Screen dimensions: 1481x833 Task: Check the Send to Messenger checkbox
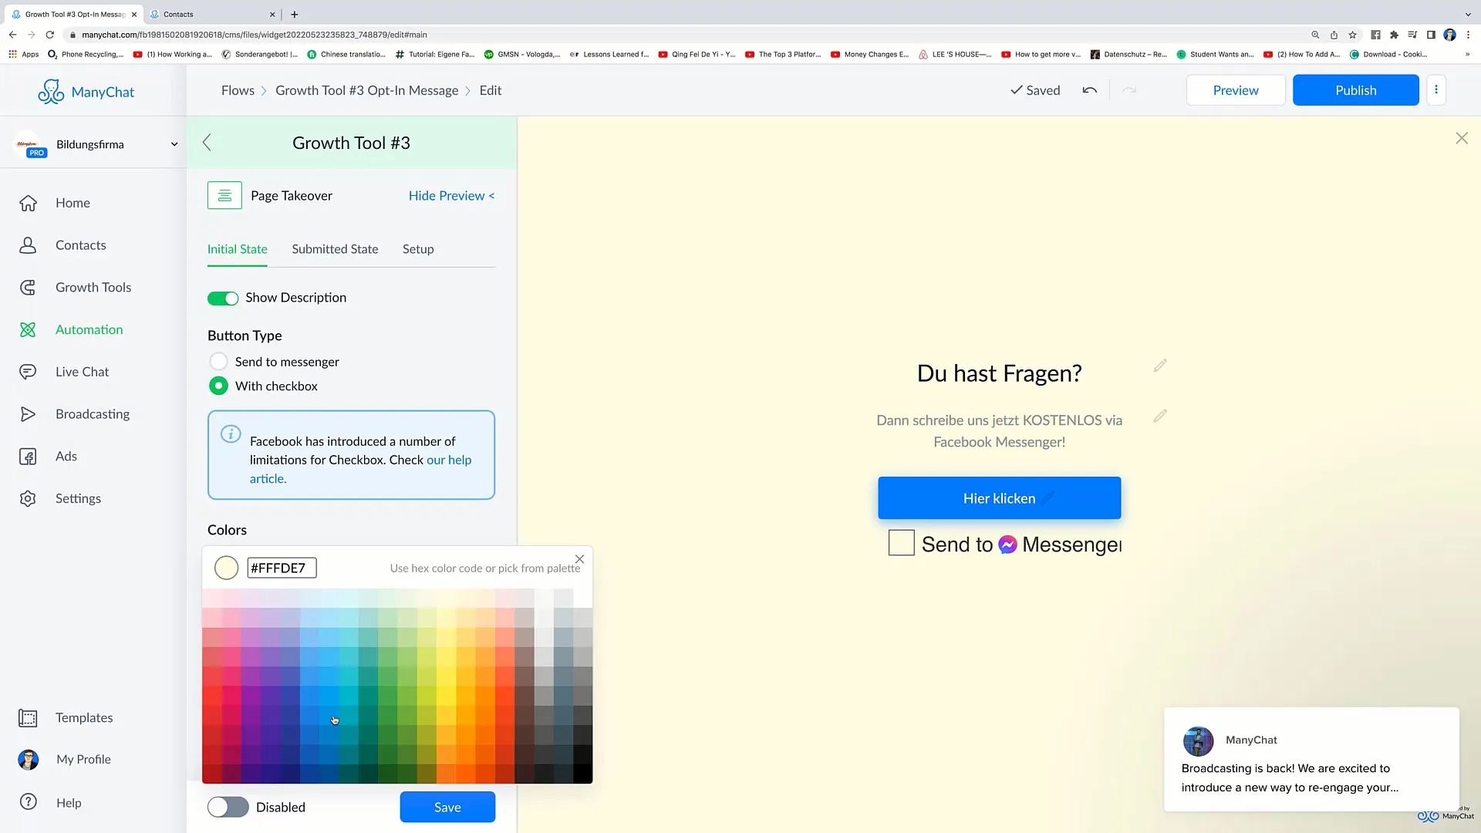901,543
